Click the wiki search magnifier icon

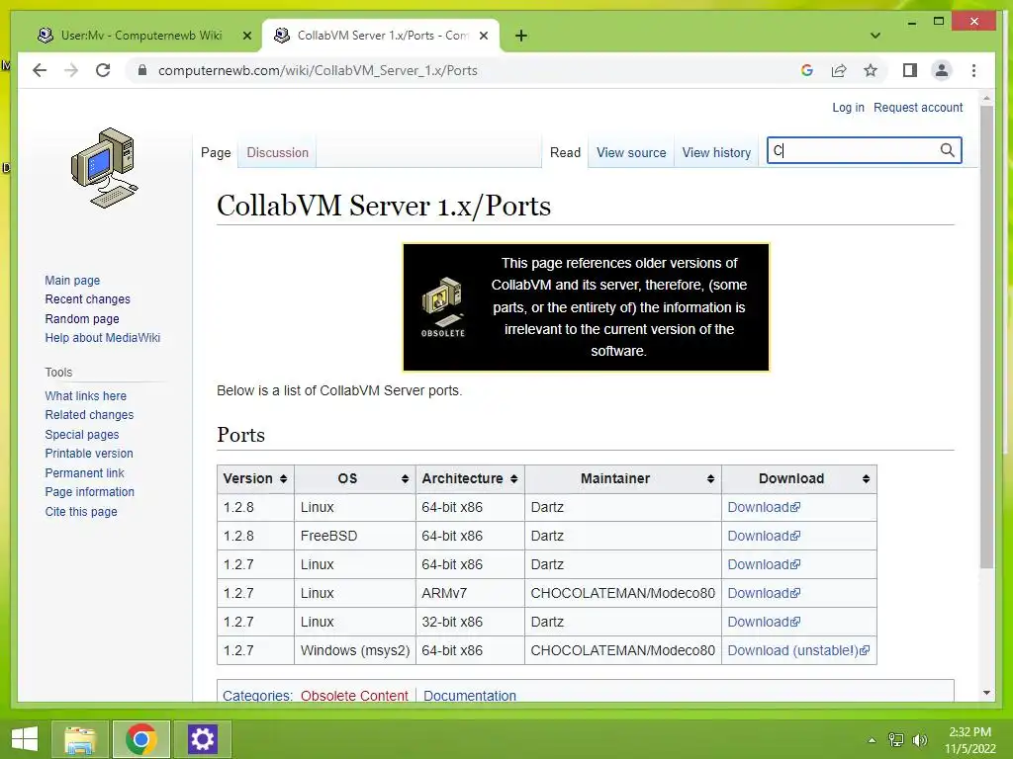[x=947, y=150]
